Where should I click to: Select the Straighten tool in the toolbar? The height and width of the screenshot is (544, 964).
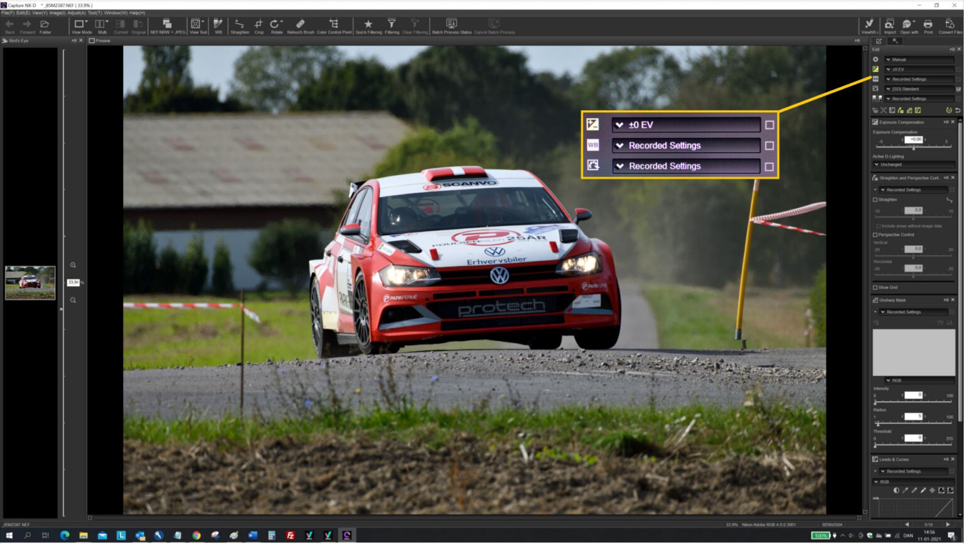tap(239, 25)
